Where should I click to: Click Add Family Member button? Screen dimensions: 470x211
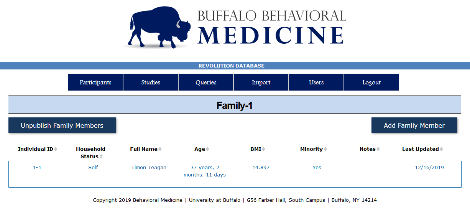(414, 125)
